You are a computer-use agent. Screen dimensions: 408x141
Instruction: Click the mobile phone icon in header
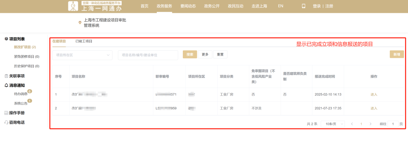pos(303,6)
